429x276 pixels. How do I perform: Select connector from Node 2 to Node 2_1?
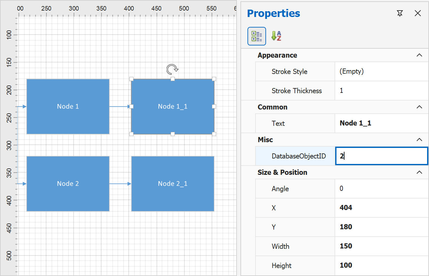[x=120, y=184]
